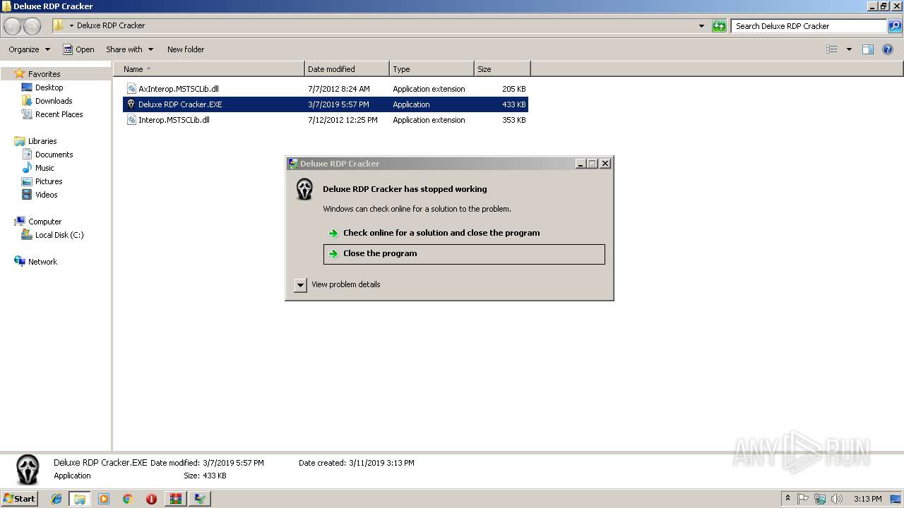Toggle the preview pane icon

tap(868, 49)
